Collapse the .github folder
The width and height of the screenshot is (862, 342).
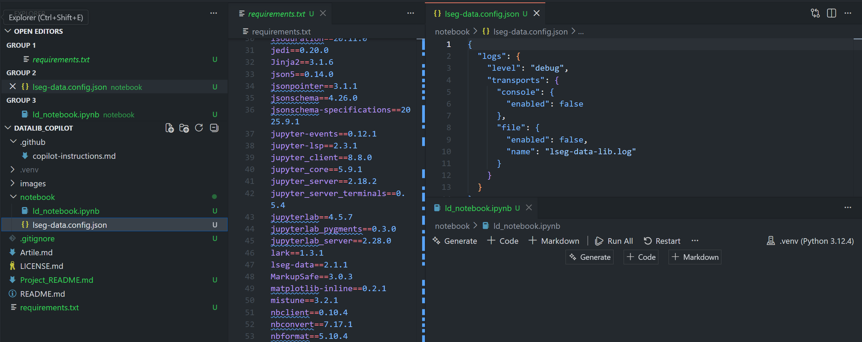point(14,142)
